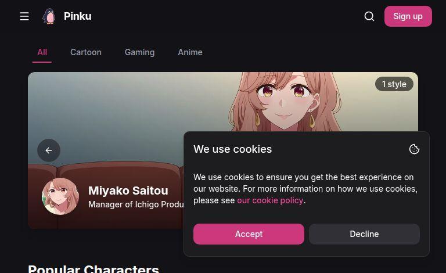Viewport: 446px width, 273px height.
Task: Click the Sign up button
Action: pos(408,16)
